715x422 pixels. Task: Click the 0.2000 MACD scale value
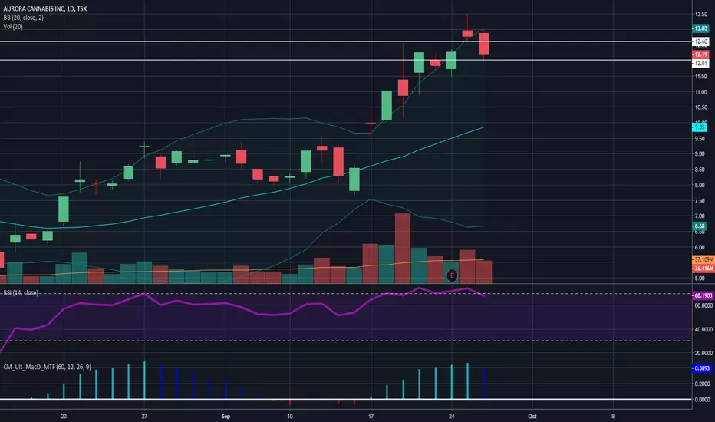pyautogui.click(x=702, y=384)
